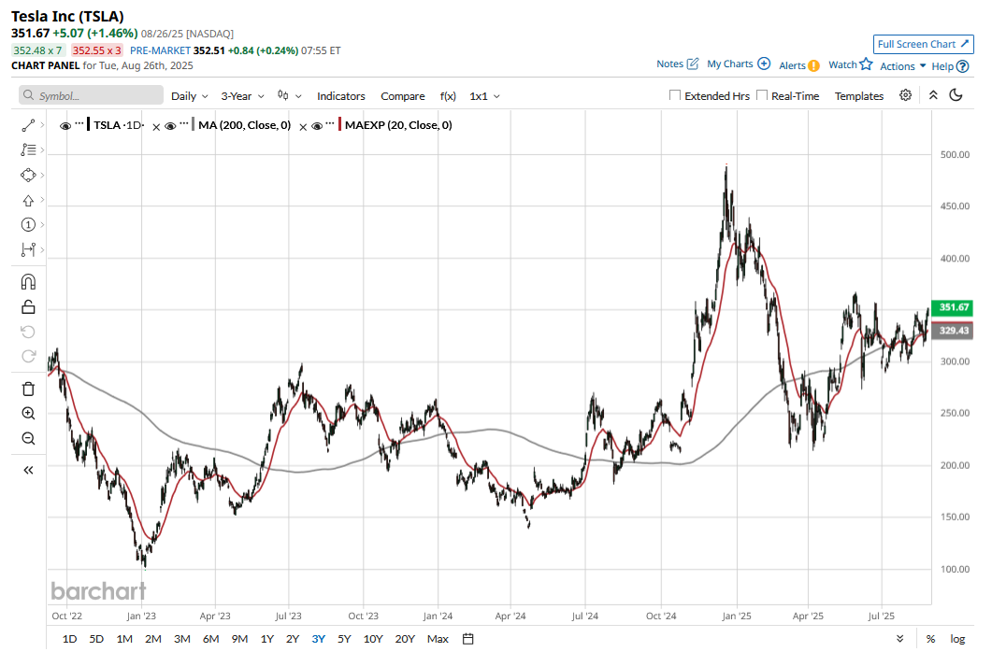Click the Watch star icon
The width and height of the screenshot is (991, 652).
pyautogui.click(x=866, y=64)
